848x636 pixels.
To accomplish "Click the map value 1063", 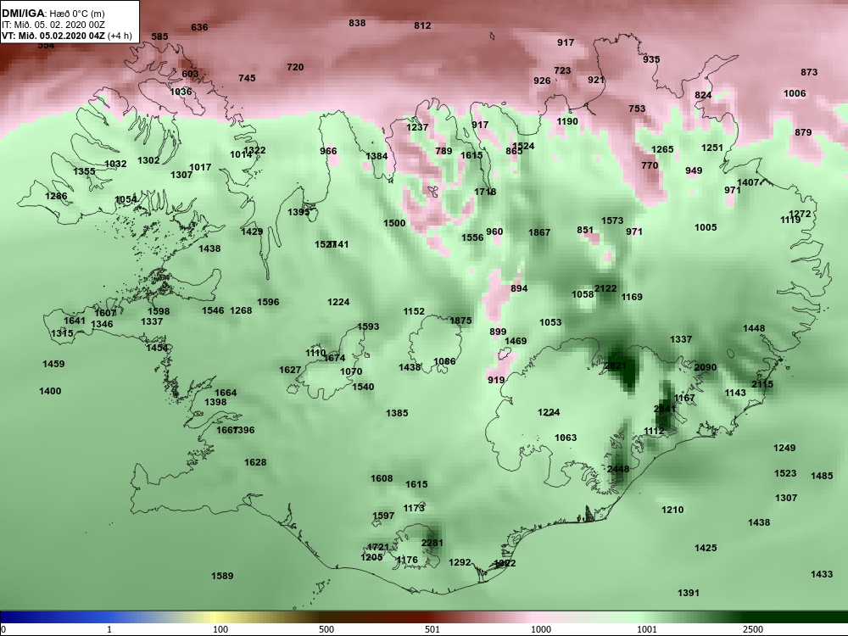I will 566,438.
